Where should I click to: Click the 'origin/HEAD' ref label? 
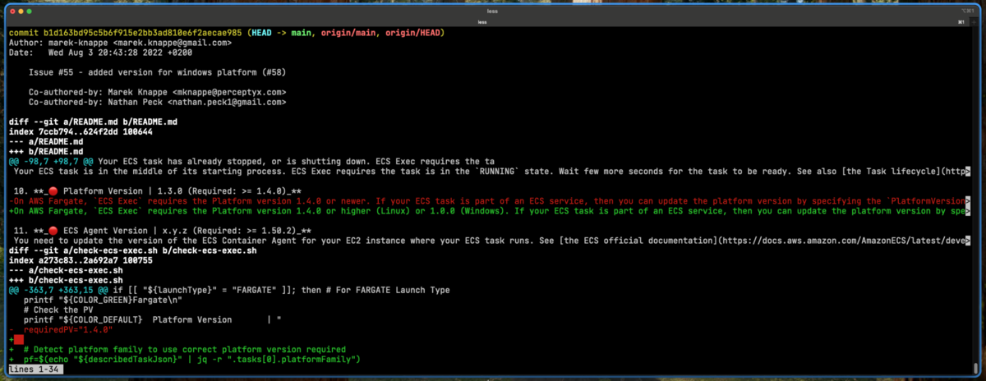[x=412, y=33]
